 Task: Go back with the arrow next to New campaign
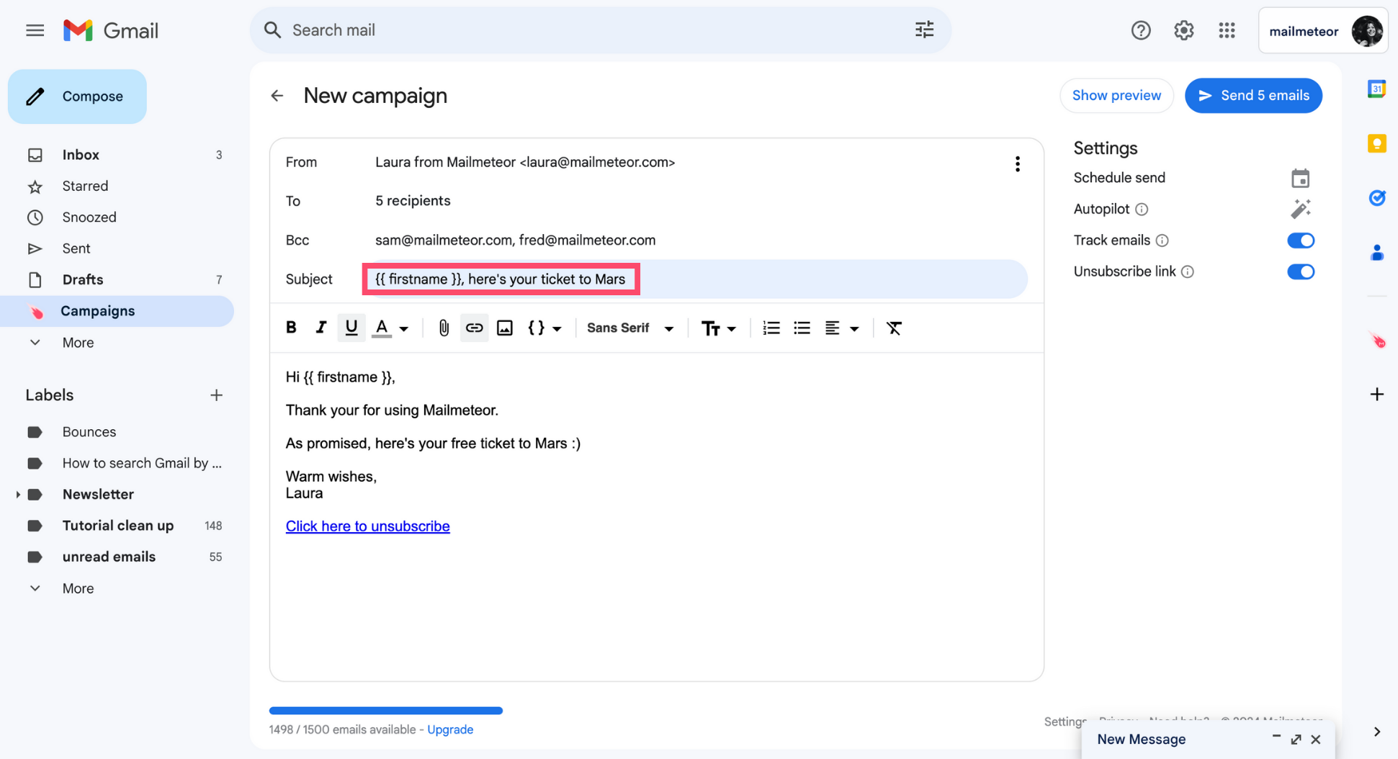[x=277, y=96]
